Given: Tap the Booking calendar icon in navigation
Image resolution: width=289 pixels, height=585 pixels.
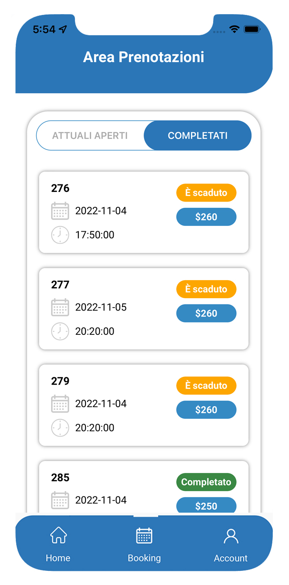Looking at the screenshot, I should click(x=144, y=536).
